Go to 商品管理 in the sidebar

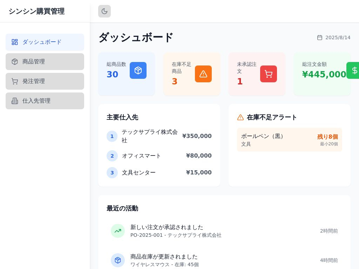[45, 62]
